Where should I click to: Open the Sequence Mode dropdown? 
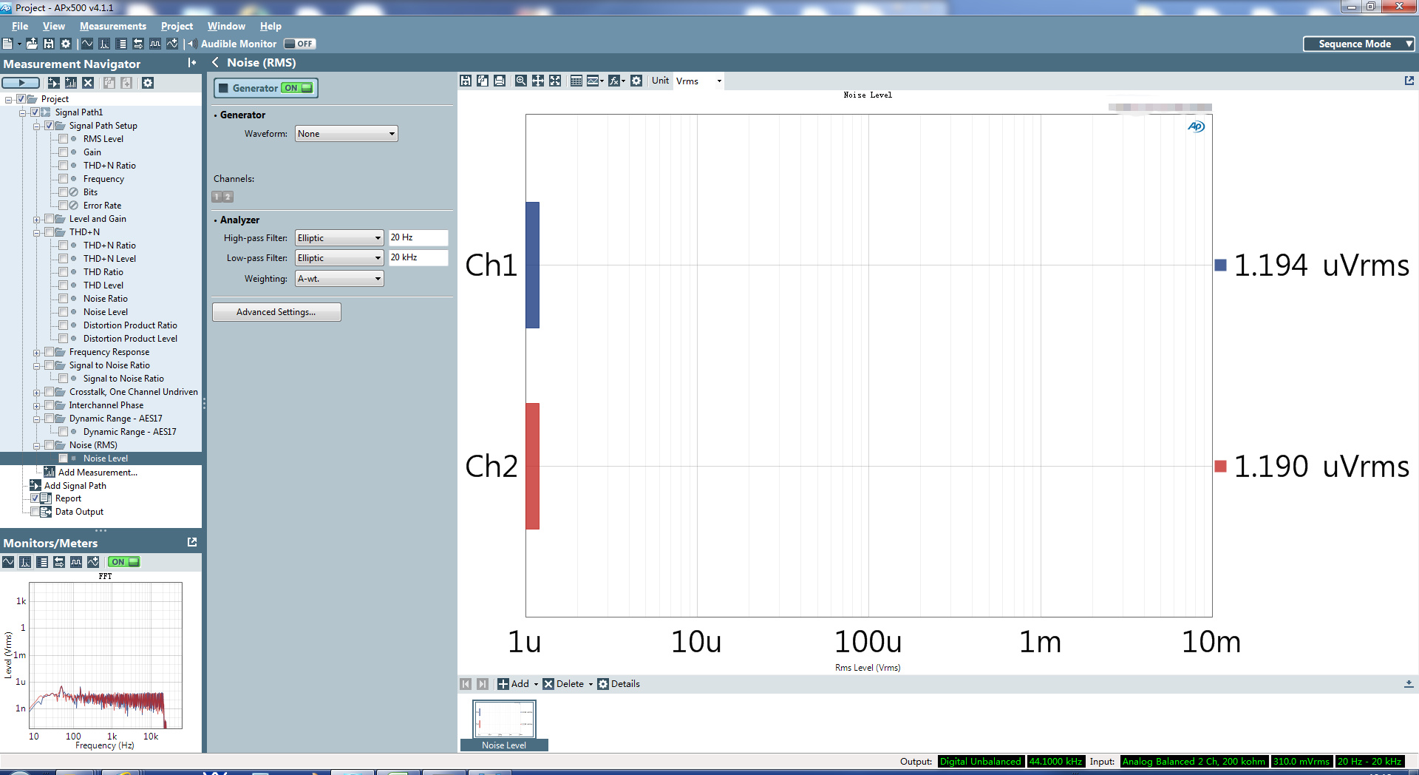tap(1359, 44)
